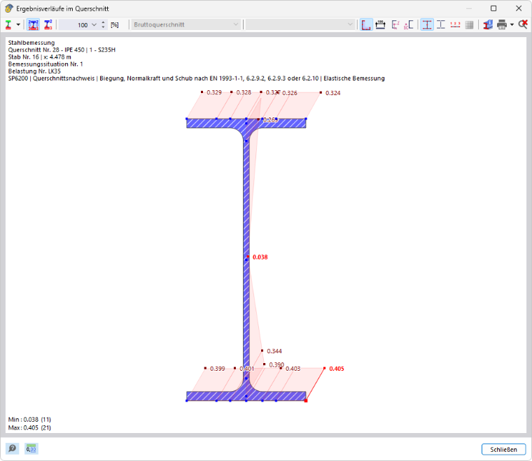Close the Ergebnisverläufe im Querschnitt window
Viewport: 532px width, 461px height.
click(519, 8)
